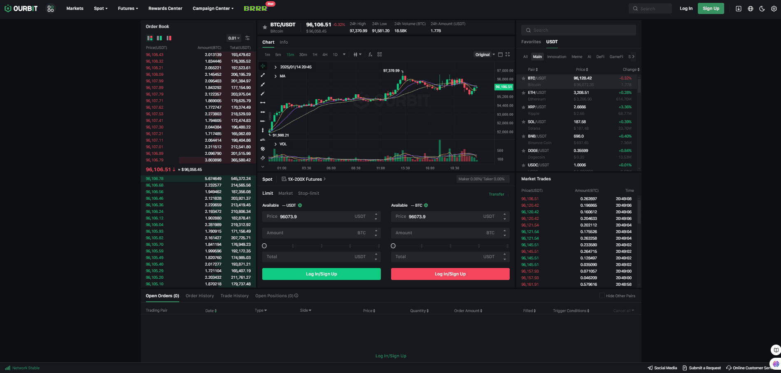The image size is (781, 373).
Task: Toggle dark mode with the moon icon
Action: click(x=762, y=9)
